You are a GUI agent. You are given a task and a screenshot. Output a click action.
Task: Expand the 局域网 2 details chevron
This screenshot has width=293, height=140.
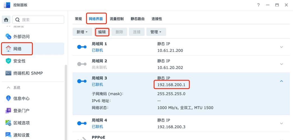coord(282,64)
